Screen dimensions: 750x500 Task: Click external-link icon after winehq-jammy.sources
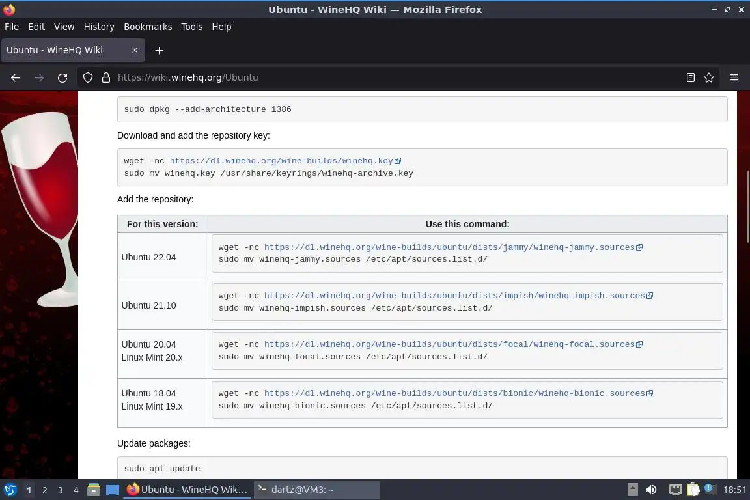pos(639,247)
